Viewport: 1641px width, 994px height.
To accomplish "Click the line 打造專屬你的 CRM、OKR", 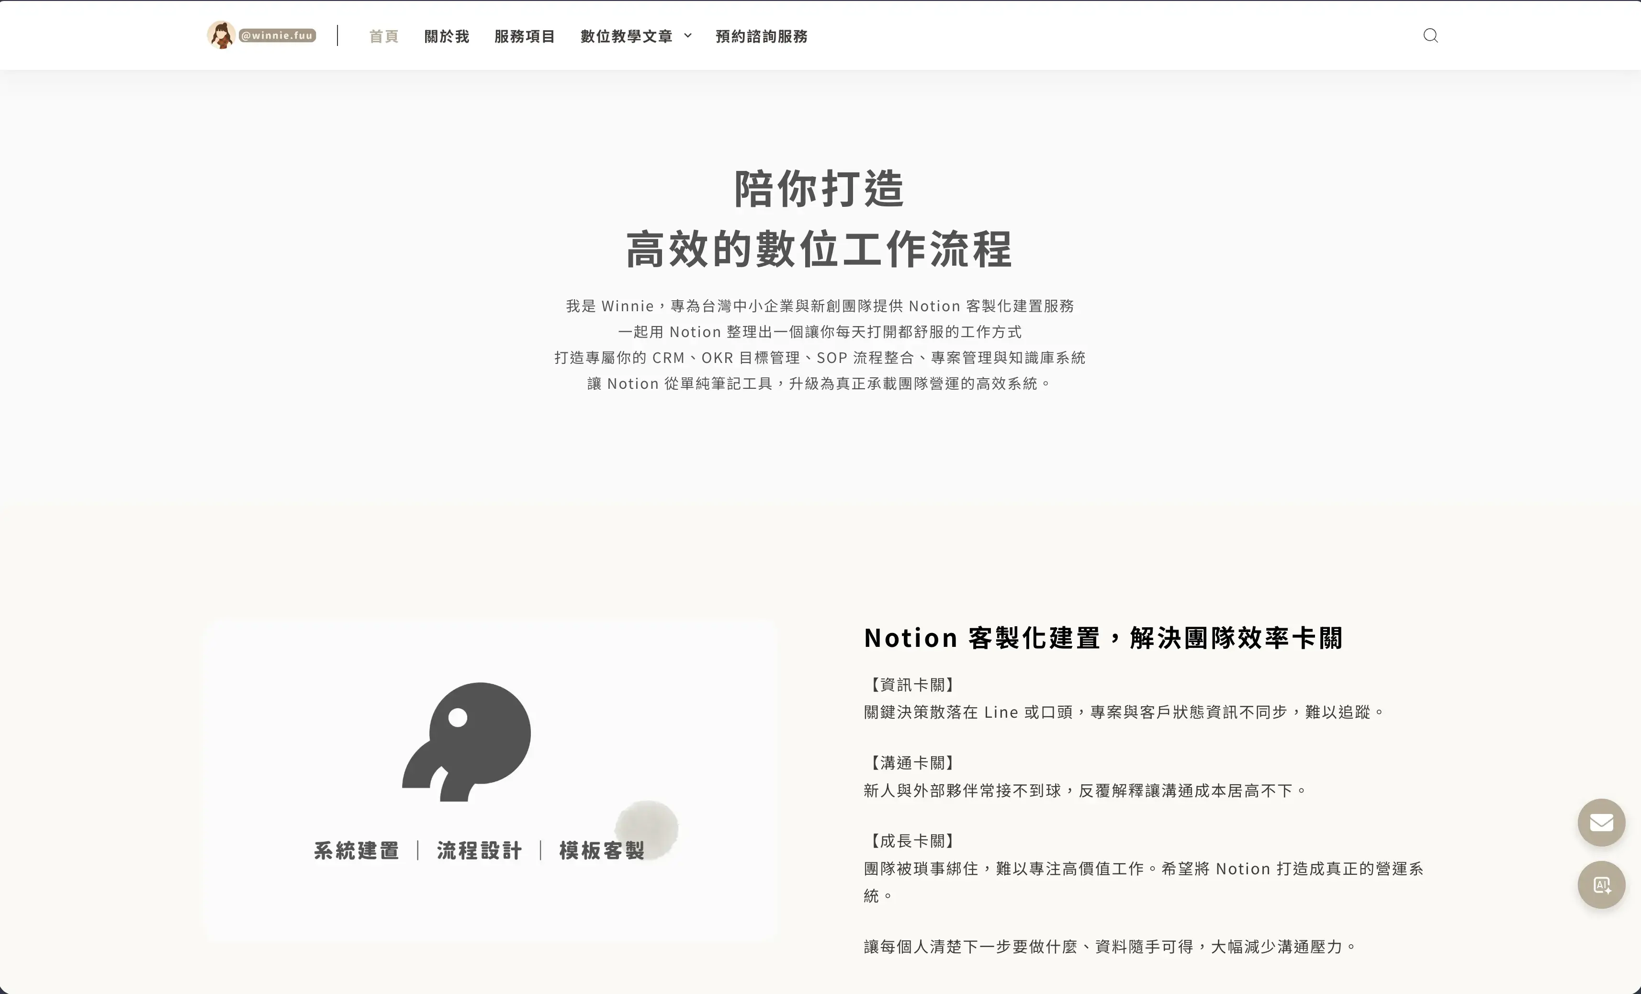I will tap(820, 358).
